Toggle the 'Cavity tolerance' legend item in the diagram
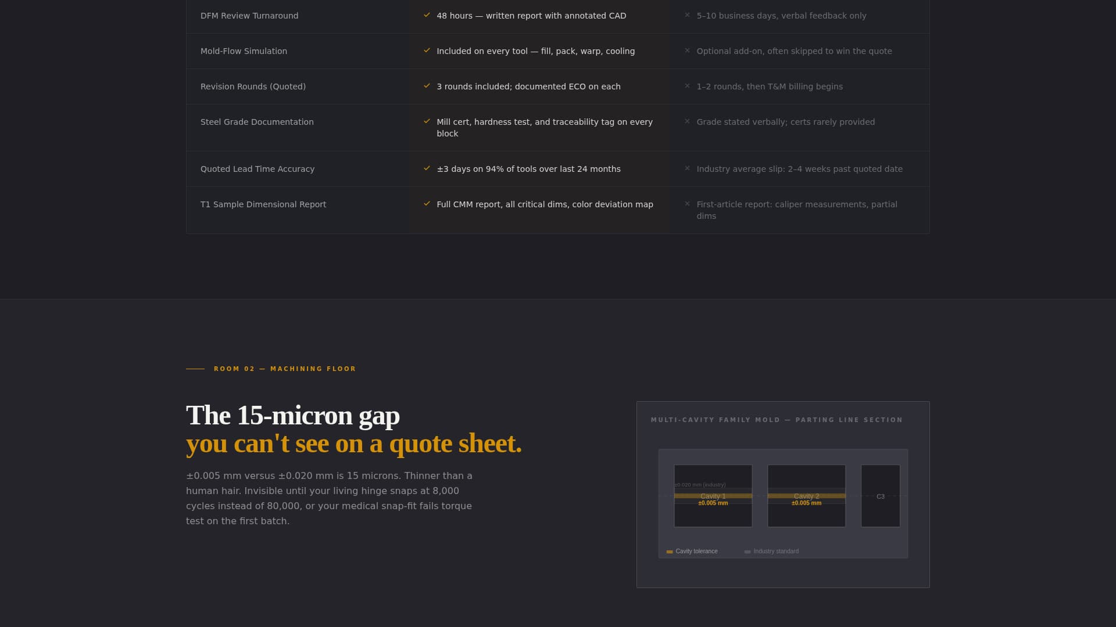Viewport: 1116px width, 627px height. coord(695,551)
